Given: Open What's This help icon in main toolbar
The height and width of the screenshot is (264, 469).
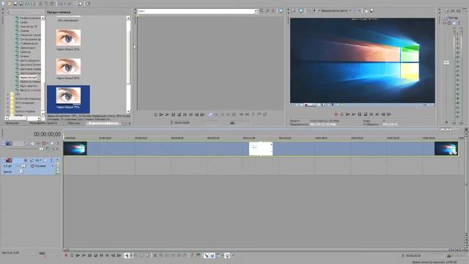Looking at the screenshot, I should (x=89, y=4).
